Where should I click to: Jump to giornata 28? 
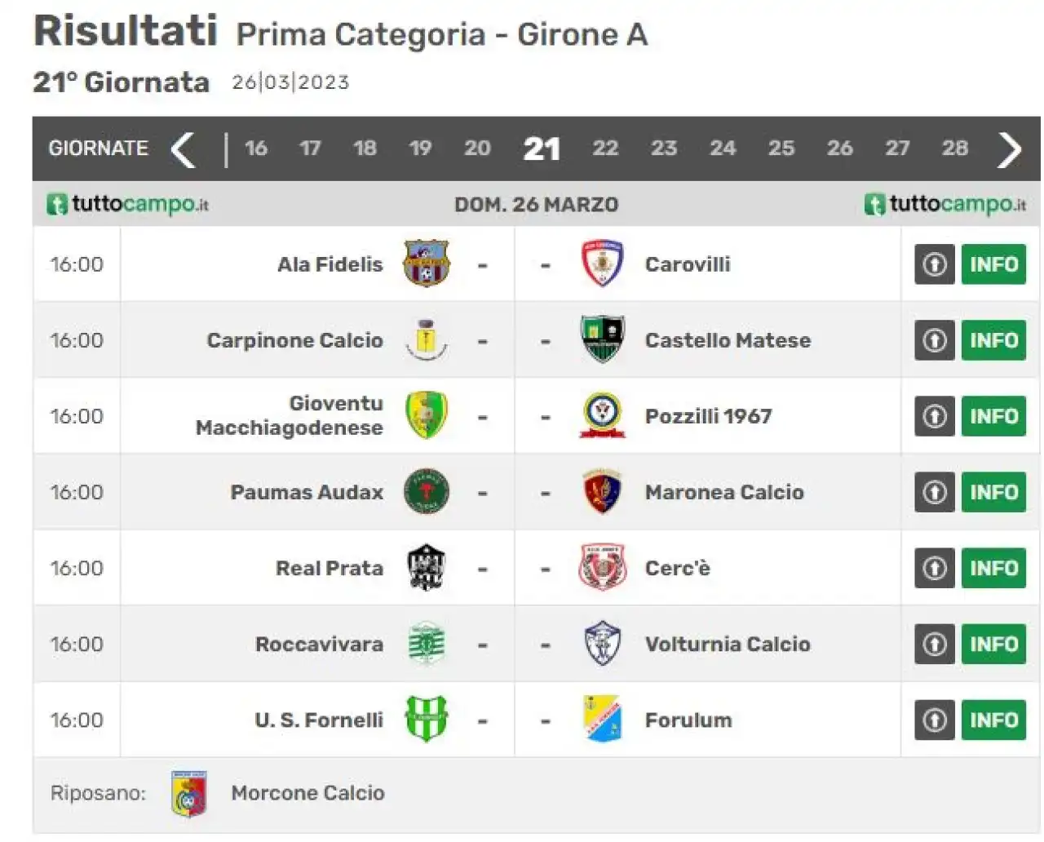coord(955,148)
